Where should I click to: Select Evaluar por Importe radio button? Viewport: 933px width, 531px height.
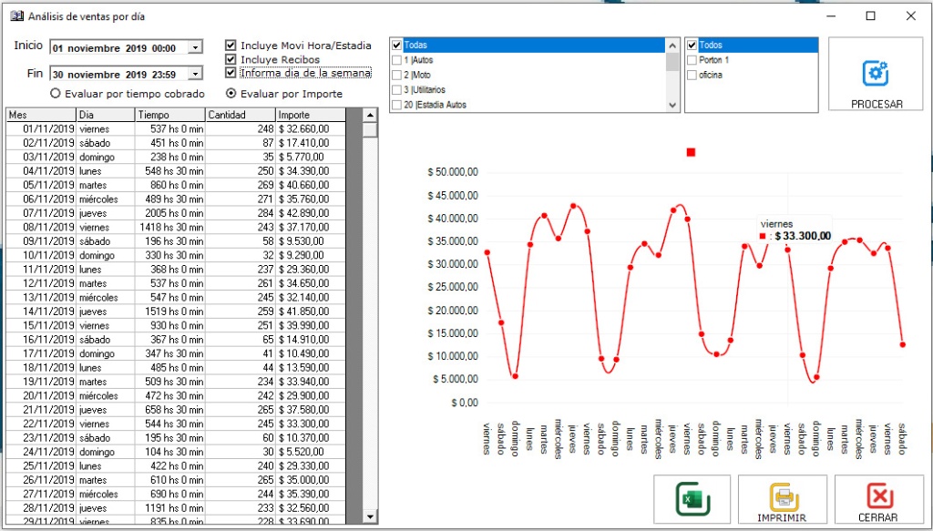tap(231, 93)
